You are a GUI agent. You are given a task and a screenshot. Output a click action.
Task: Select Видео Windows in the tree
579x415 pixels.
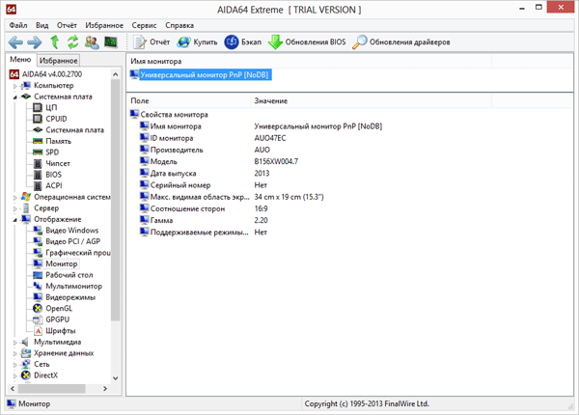[72, 231]
